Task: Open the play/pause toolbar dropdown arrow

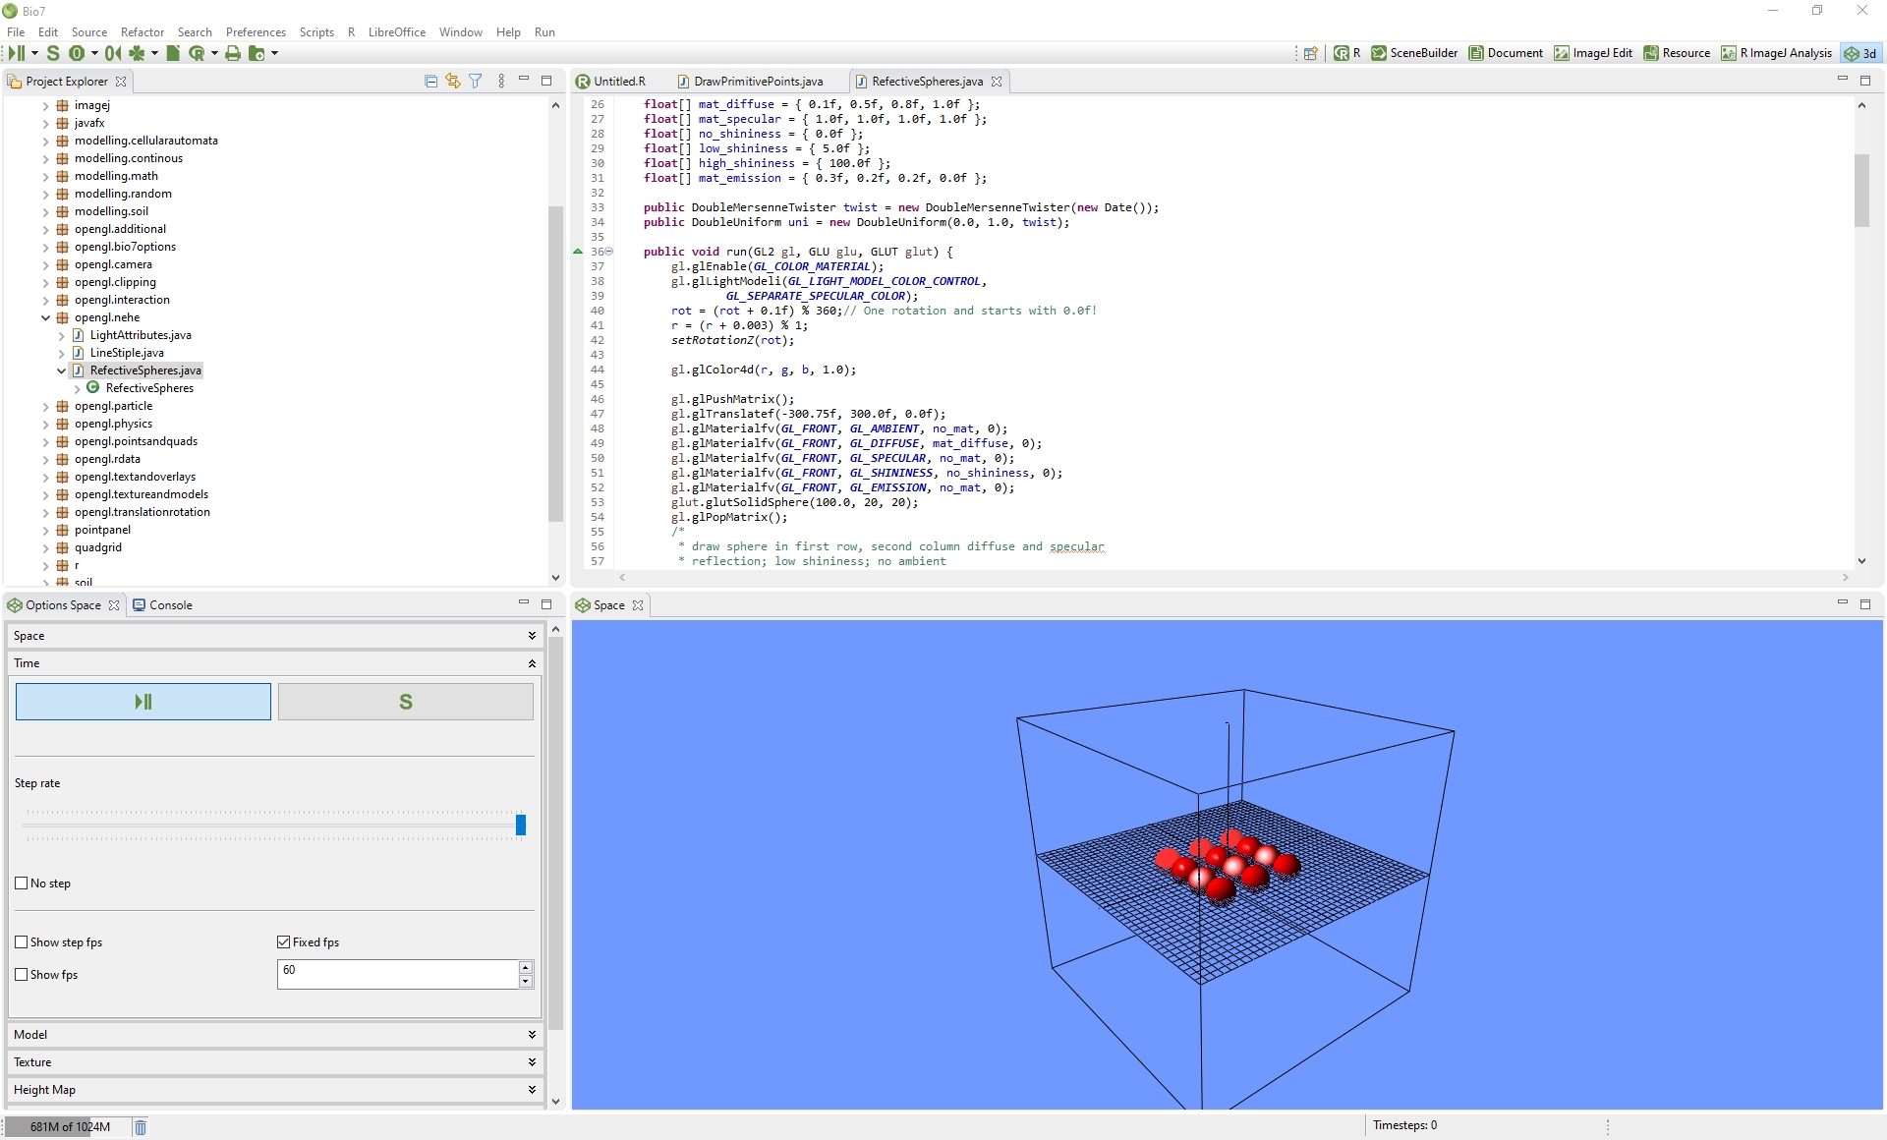Action: pos(34,53)
